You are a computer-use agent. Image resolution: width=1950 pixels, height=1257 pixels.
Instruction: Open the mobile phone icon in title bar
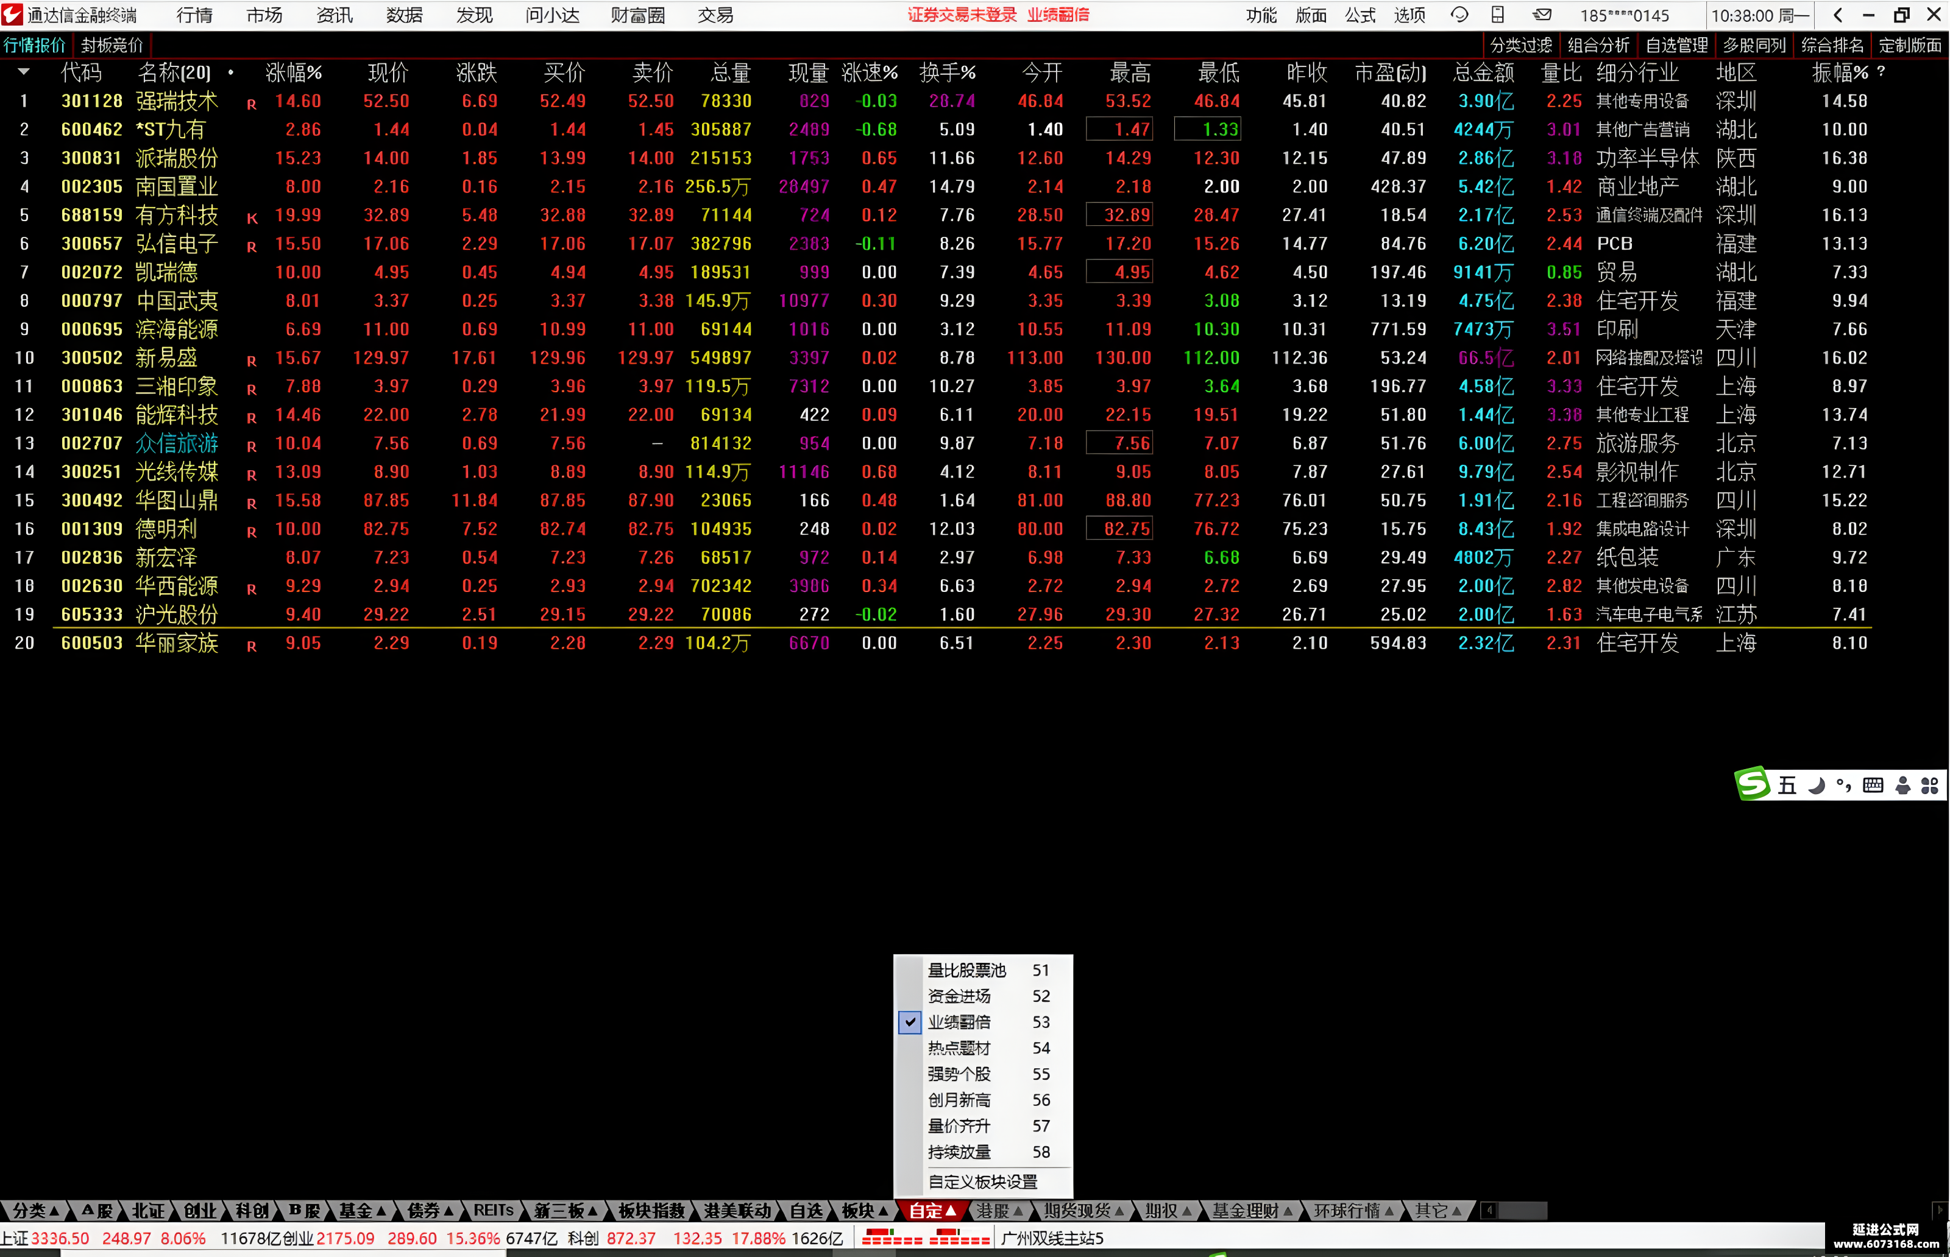coord(1498,15)
